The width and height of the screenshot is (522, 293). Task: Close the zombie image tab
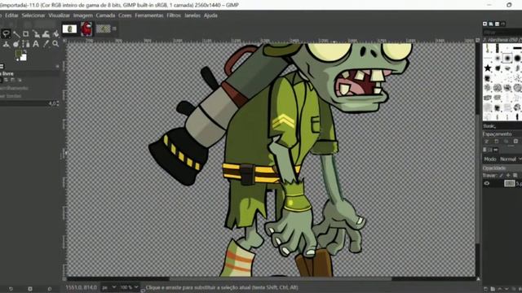[114, 29]
